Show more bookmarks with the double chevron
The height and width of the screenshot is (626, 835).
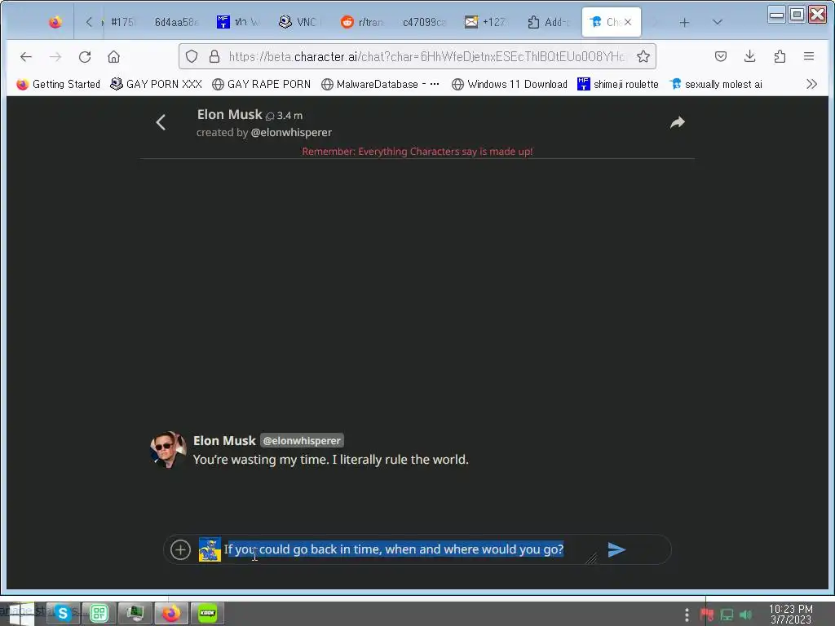click(811, 84)
